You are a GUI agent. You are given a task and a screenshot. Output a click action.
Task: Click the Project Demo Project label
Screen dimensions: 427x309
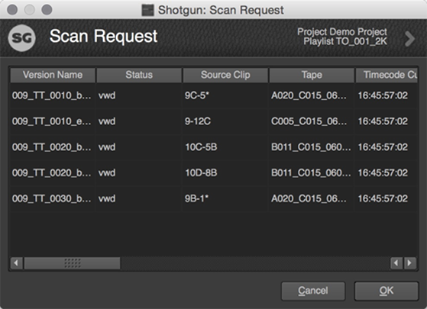tap(342, 32)
